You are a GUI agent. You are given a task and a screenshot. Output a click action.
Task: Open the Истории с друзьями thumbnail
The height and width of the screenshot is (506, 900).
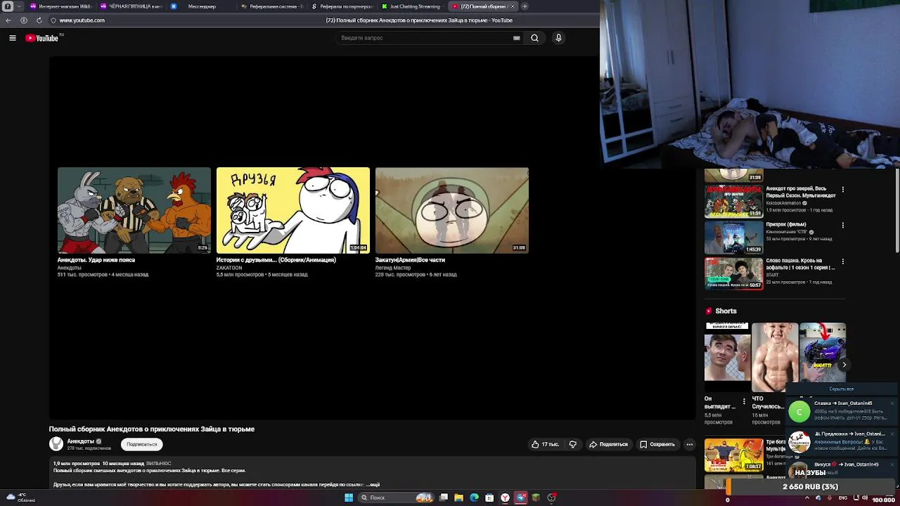pyautogui.click(x=292, y=210)
